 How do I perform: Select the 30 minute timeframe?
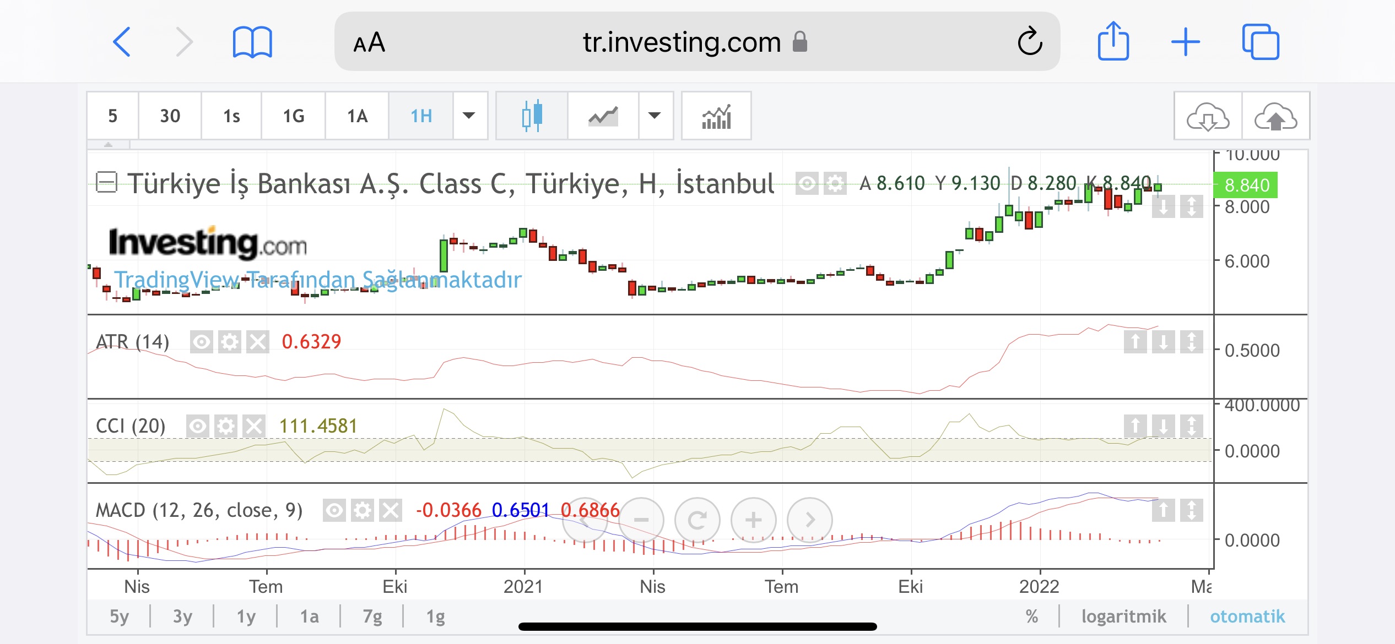coord(170,116)
